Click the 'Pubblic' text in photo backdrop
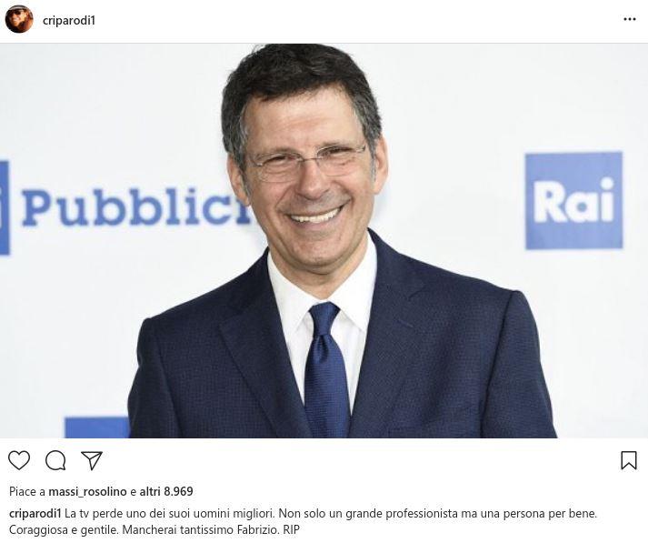Screen dimensions: 648x543 pos(136,206)
